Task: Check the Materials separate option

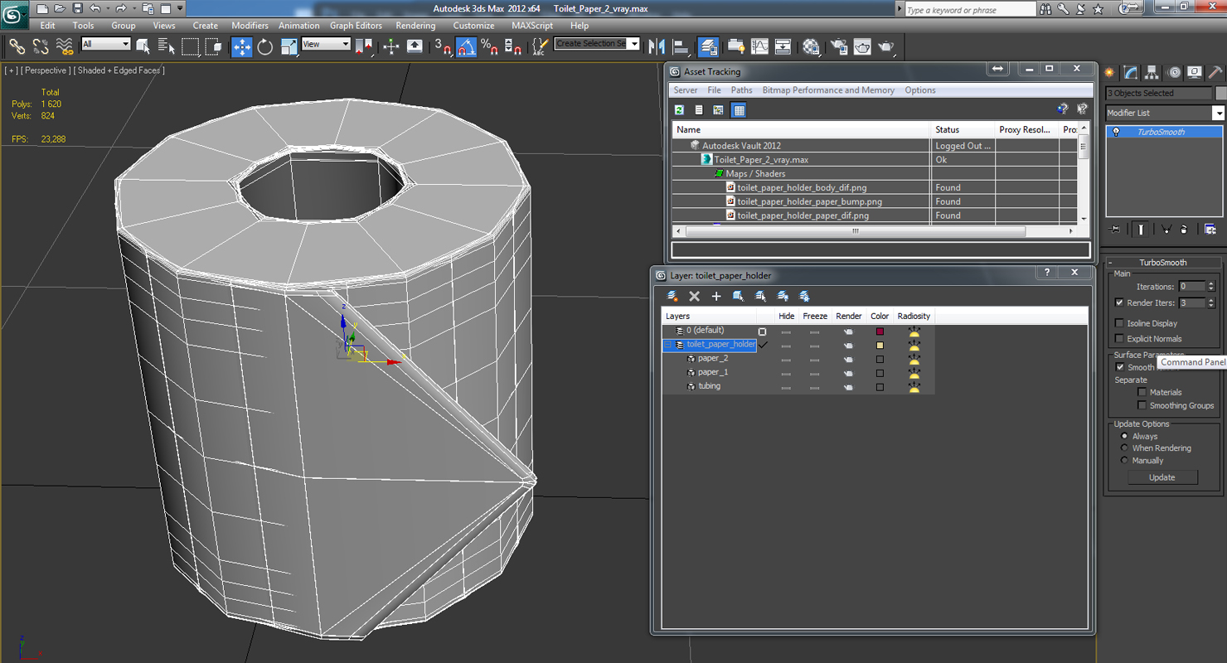Action: pos(1142,392)
